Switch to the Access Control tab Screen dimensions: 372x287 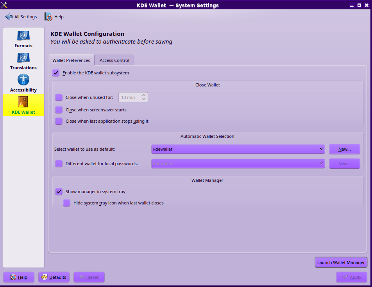pyautogui.click(x=114, y=60)
